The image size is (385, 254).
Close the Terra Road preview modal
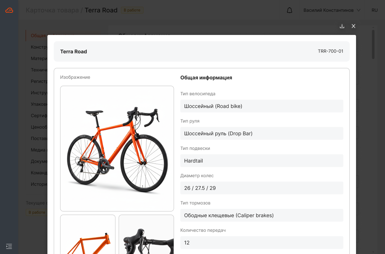coord(353,26)
